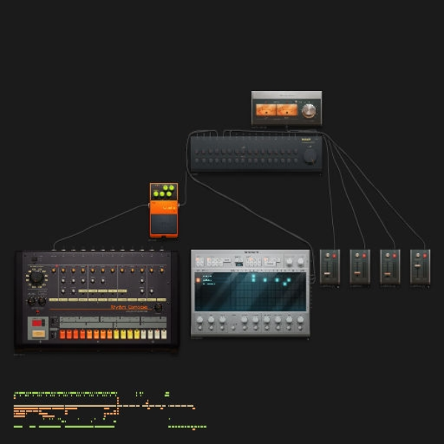444x444 pixels.
Task: Click the first channel knob on the mixer
Action: (197, 152)
